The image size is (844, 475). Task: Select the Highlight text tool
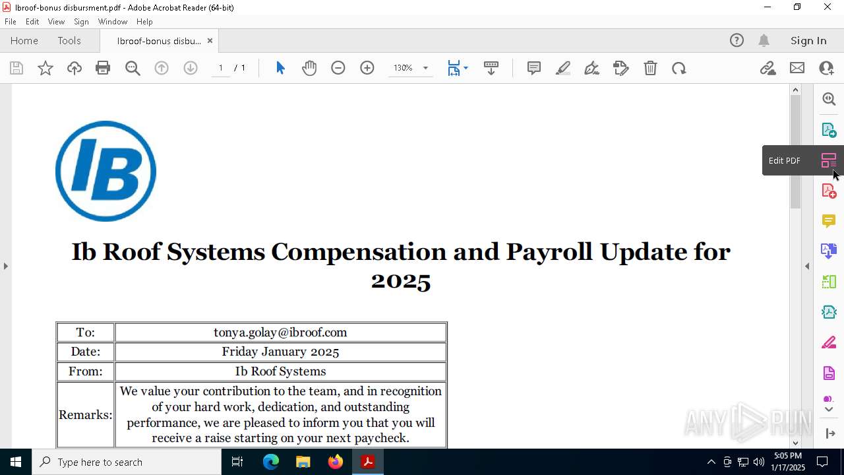click(563, 68)
